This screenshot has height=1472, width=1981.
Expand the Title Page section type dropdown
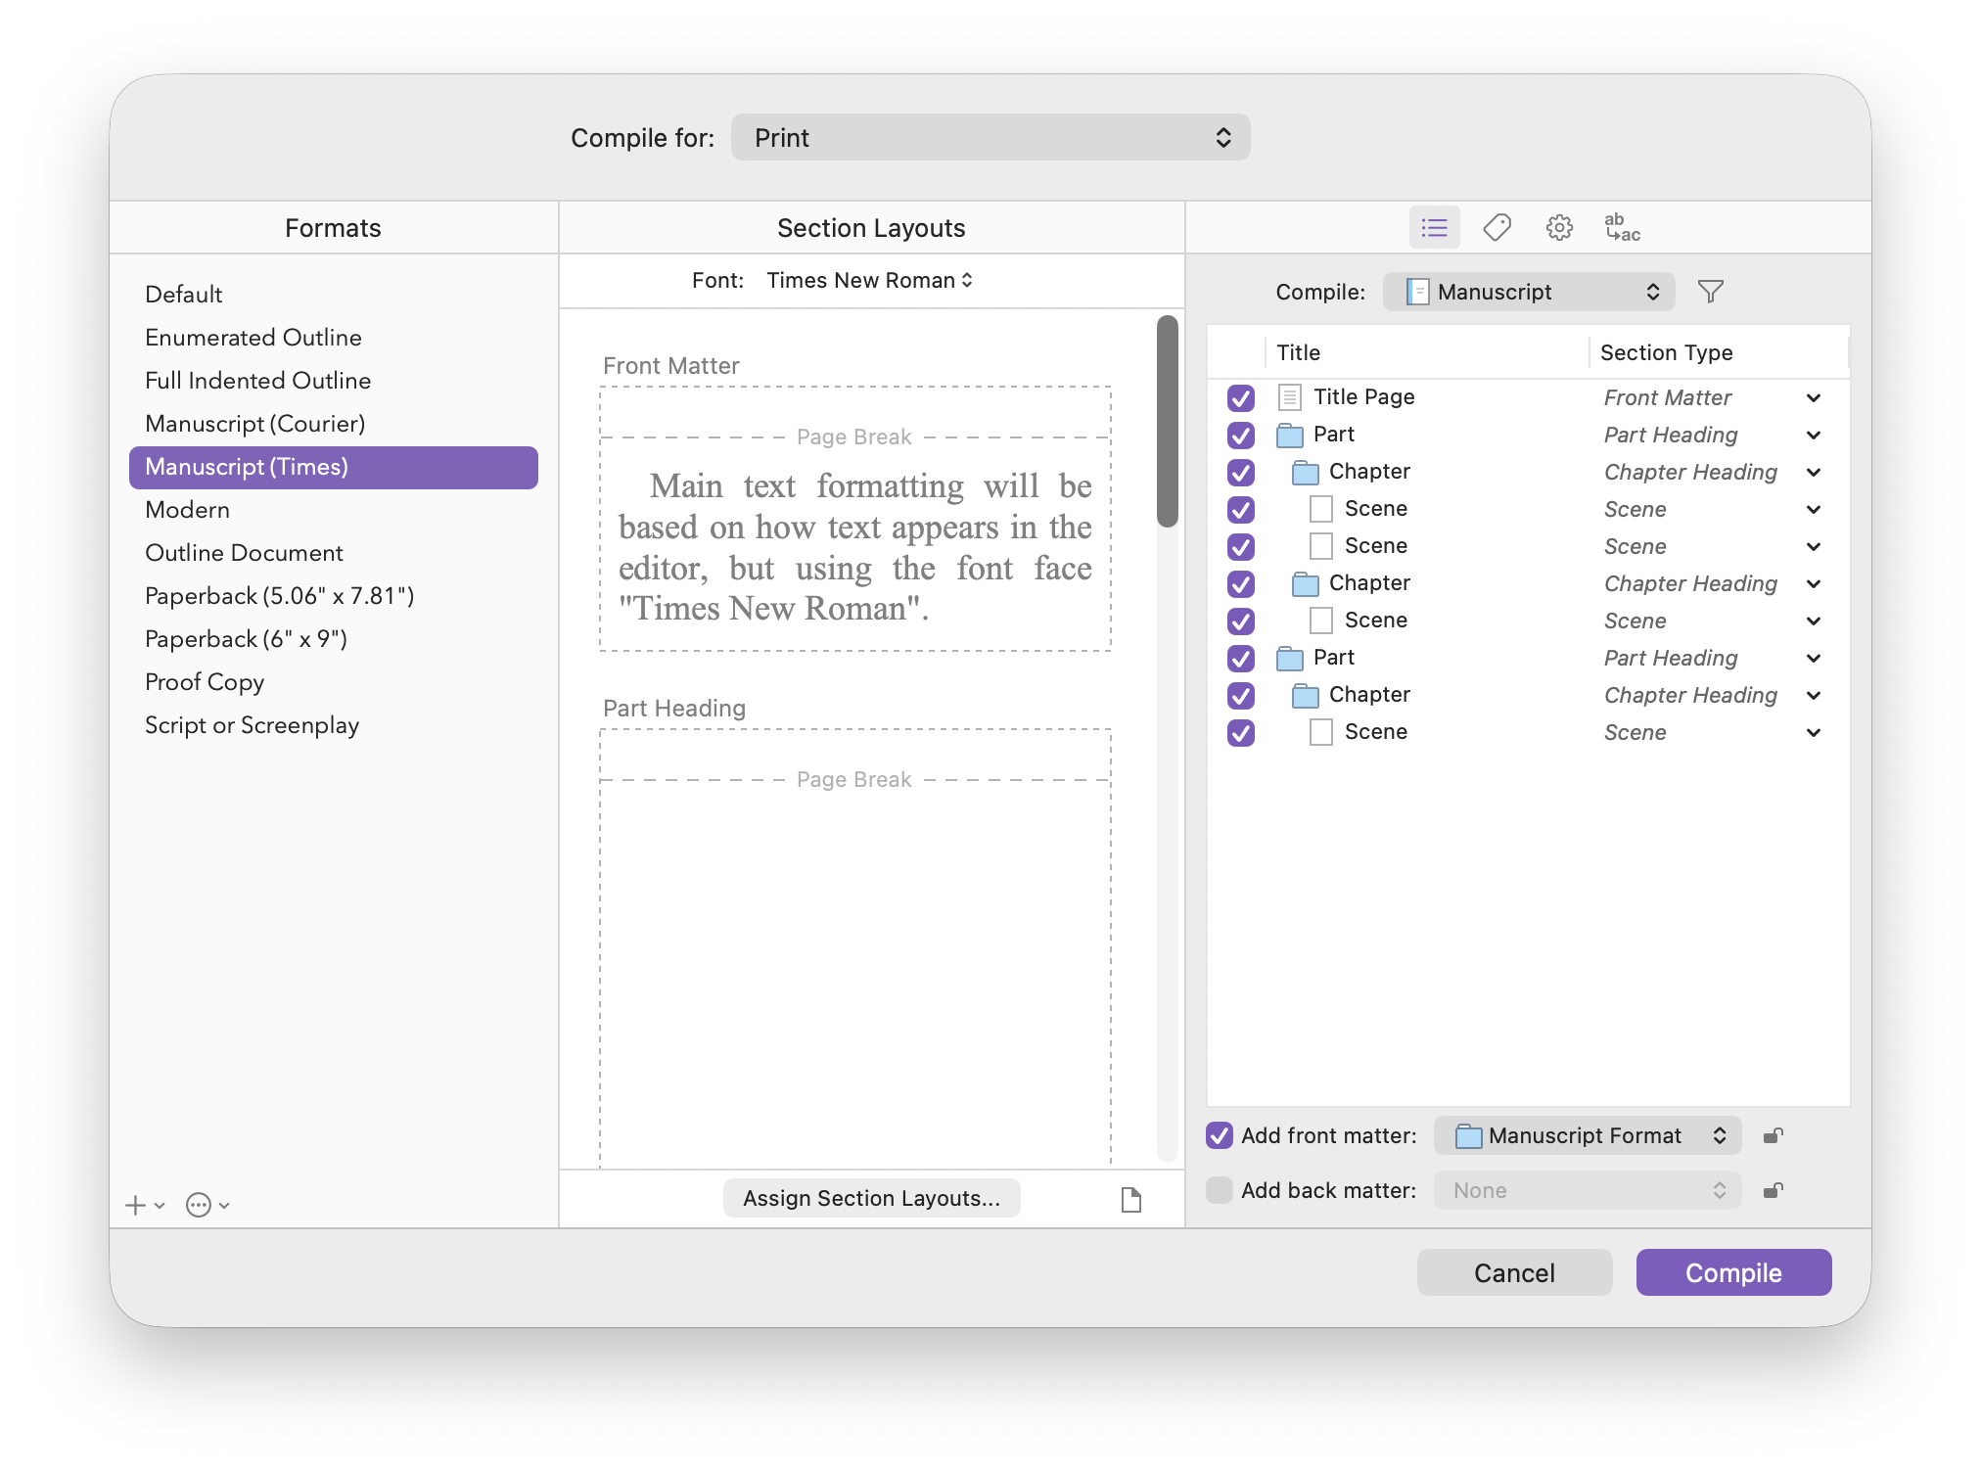(1813, 398)
